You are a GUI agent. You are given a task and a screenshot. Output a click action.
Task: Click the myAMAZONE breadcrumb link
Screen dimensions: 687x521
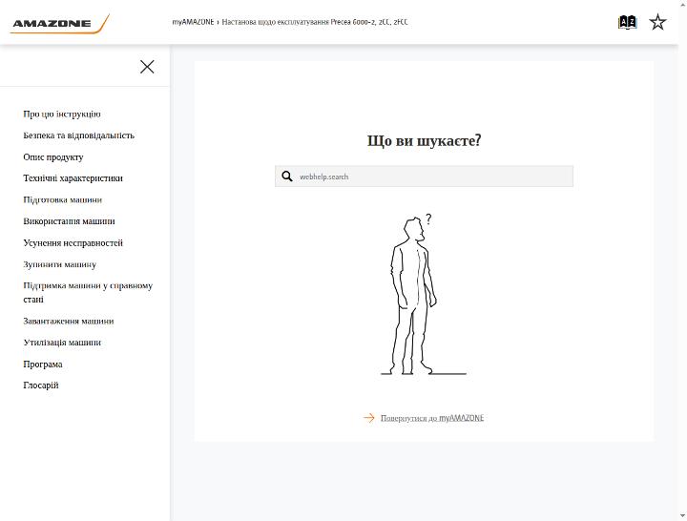193,22
